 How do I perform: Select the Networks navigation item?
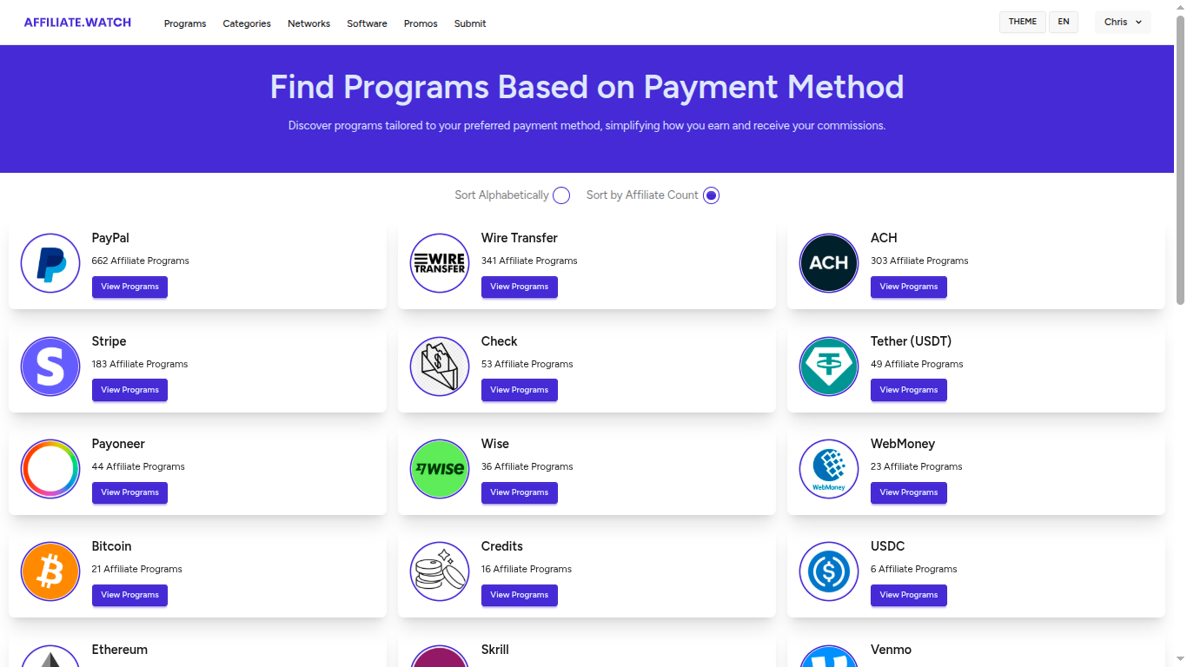(308, 23)
